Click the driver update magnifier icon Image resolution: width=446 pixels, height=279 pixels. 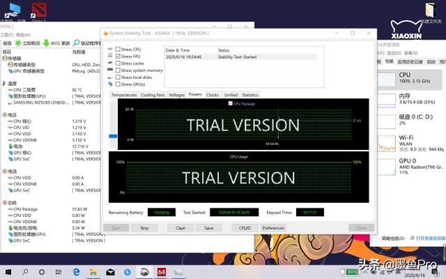pyautogui.click(x=76, y=43)
